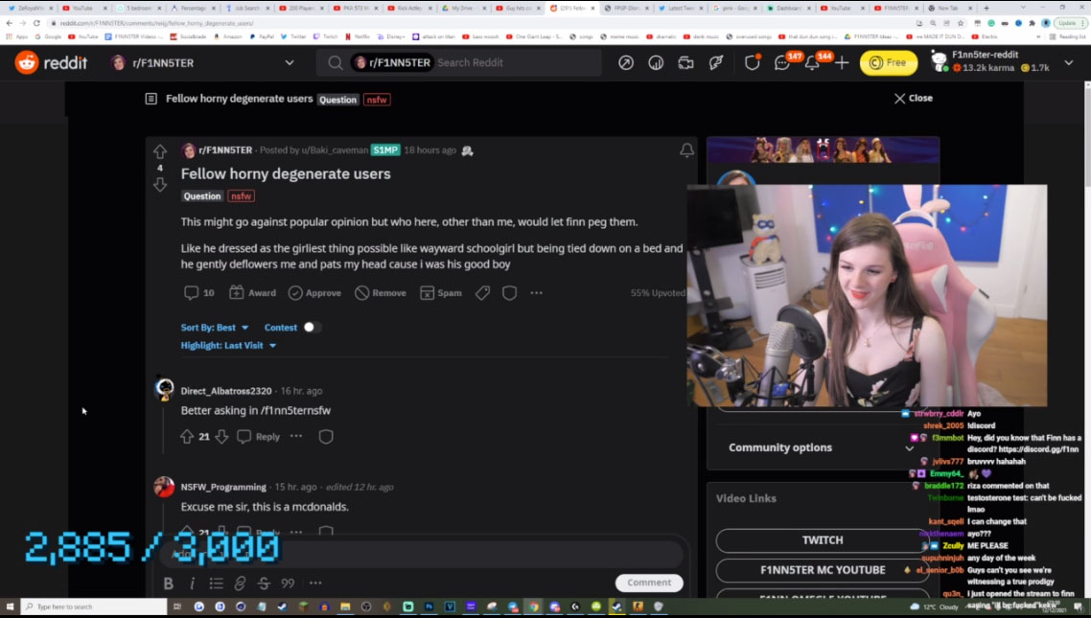Viewport: 1091px width, 618px height.
Task: Mark the post as Spam
Action: click(x=440, y=292)
